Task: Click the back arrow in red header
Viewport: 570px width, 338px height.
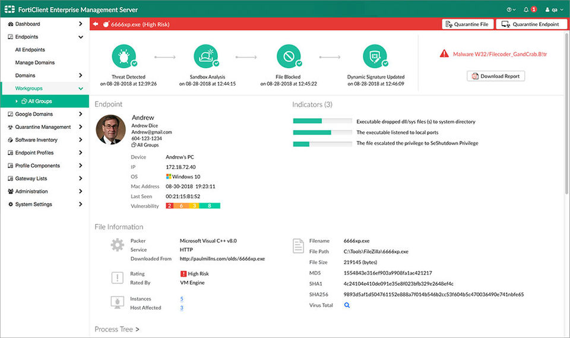Action: tap(96, 24)
